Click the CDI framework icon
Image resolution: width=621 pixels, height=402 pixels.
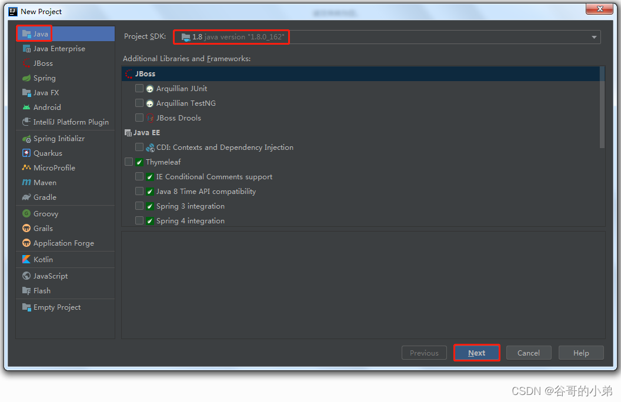point(150,148)
